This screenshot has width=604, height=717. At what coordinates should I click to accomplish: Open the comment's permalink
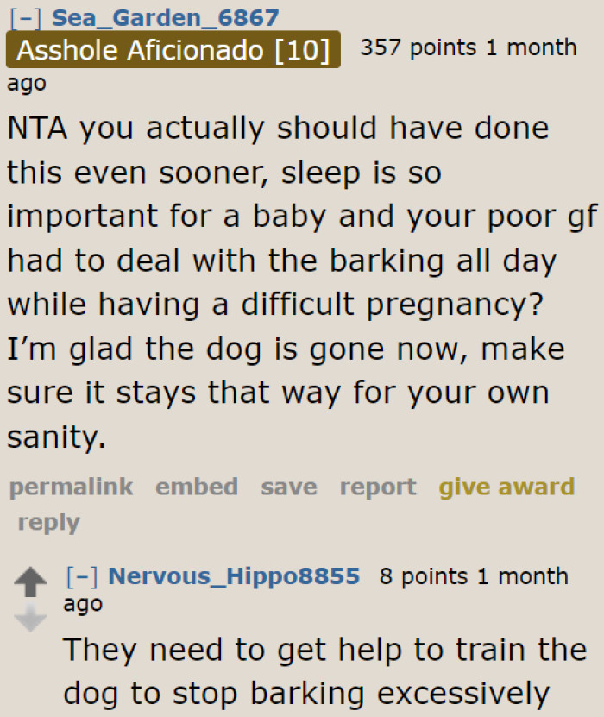pyautogui.click(x=71, y=487)
